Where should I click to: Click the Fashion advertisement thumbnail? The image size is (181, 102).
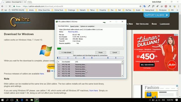[156, 91]
